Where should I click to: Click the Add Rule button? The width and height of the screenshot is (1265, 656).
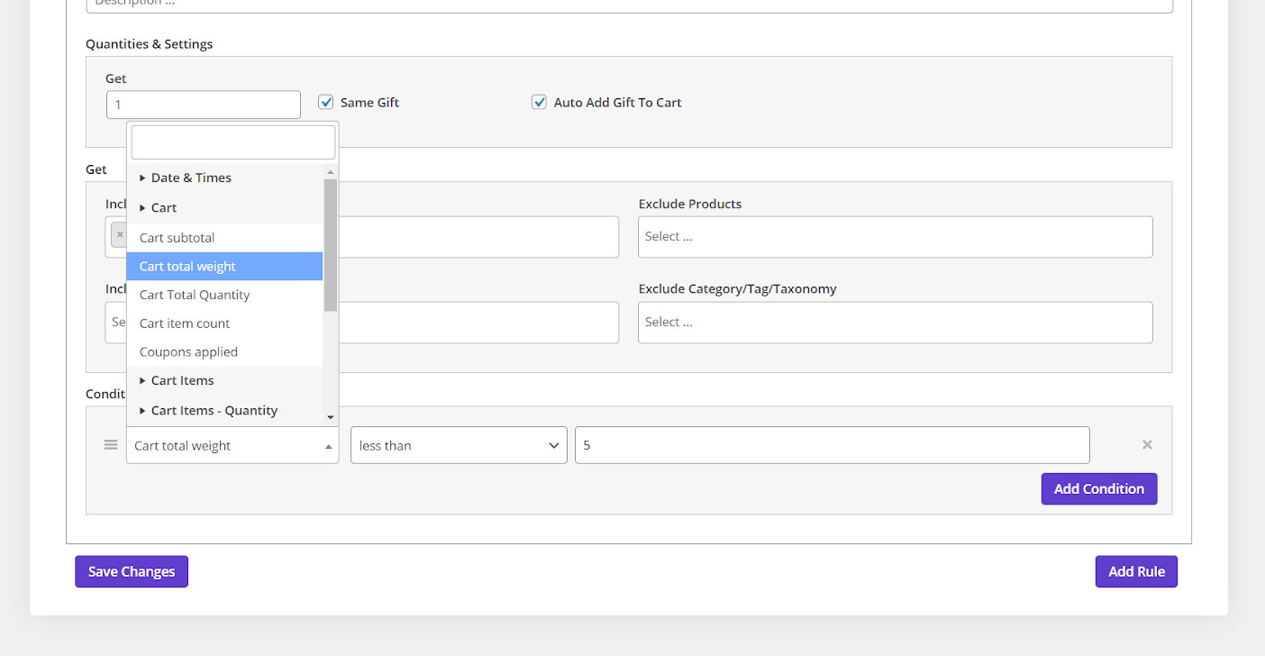tap(1136, 571)
